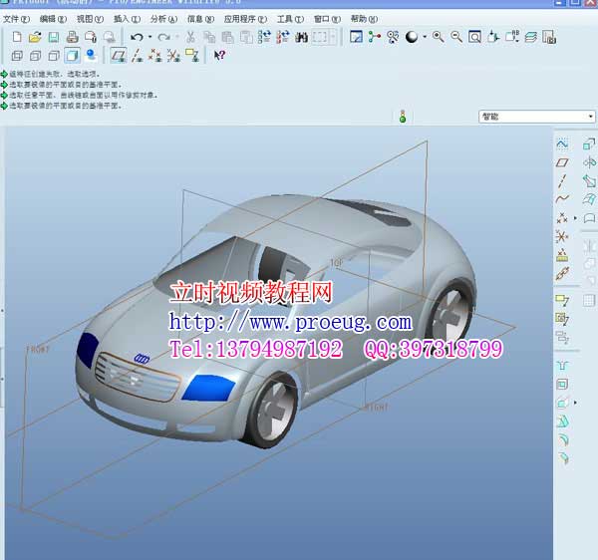Click the Style surface tool icon
598x560 pixels.
point(589,218)
